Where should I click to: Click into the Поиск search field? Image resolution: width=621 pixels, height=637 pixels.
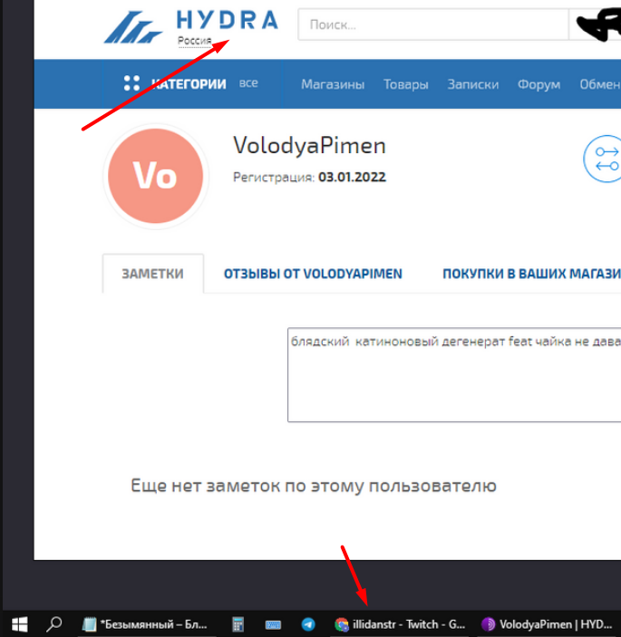pos(431,24)
